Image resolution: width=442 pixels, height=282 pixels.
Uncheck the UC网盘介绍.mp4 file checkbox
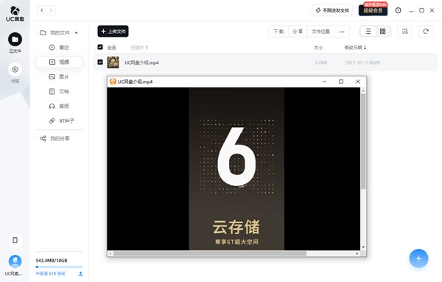pyautogui.click(x=100, y=62)
